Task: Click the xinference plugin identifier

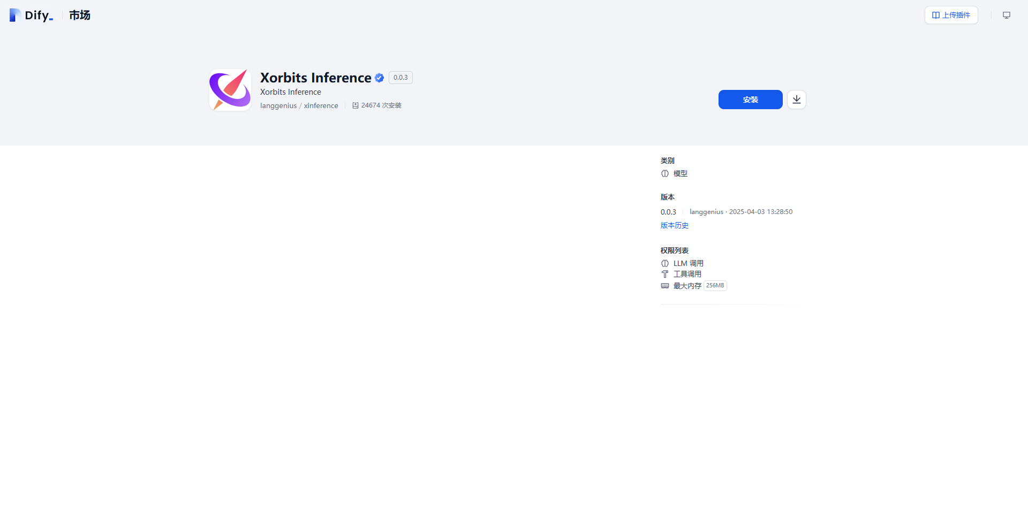Action: tap(321, 105)
